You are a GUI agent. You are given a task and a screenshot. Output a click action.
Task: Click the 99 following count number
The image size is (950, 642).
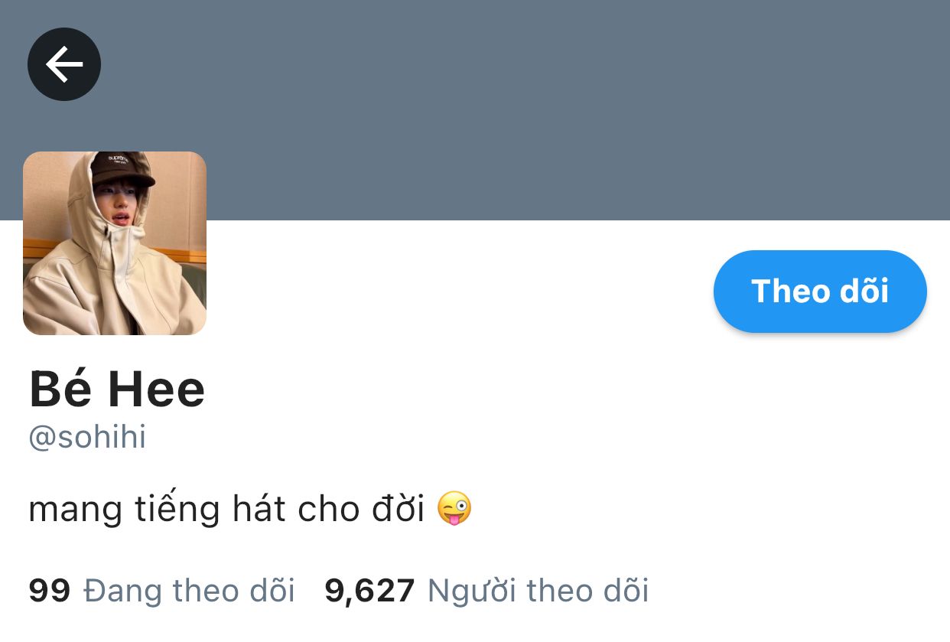click(49, 591)
